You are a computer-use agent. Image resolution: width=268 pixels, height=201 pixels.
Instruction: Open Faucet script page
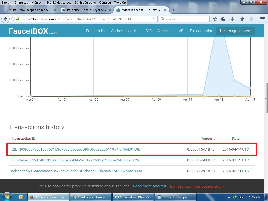tap(201, 31)
